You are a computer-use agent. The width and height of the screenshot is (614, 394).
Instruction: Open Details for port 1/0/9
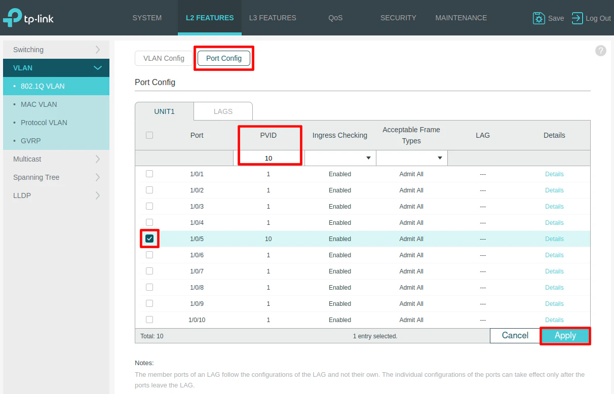tap(554, 304)
